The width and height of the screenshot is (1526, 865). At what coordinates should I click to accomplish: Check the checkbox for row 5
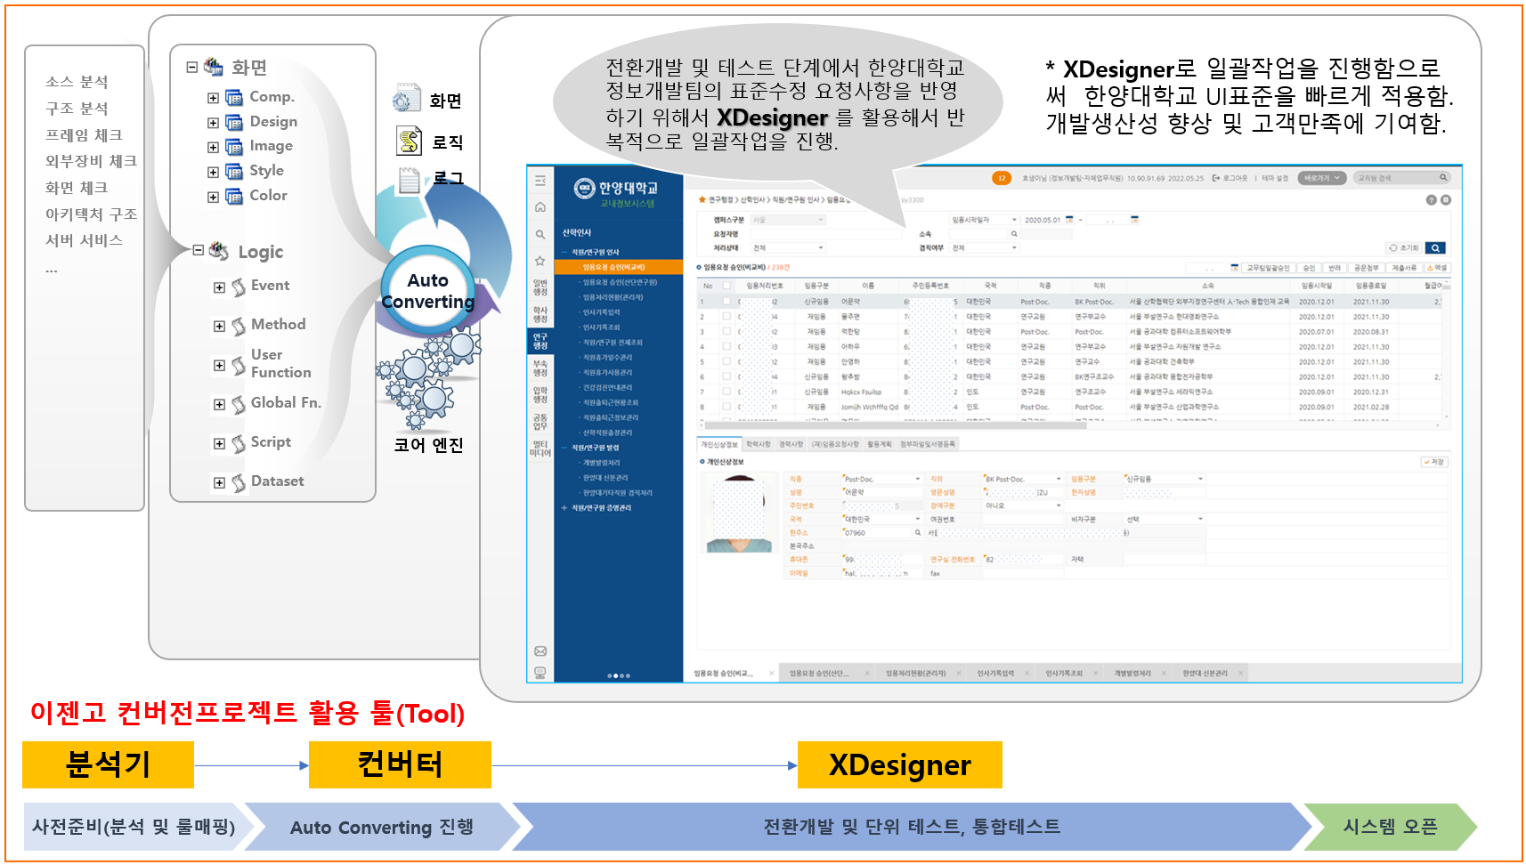(x=726, y=362)
